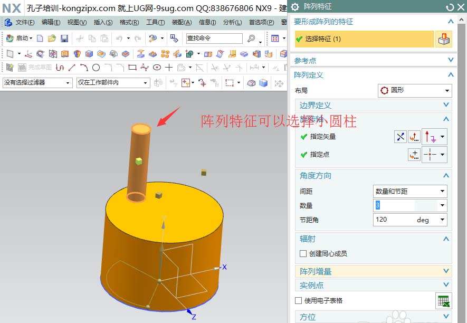
Task: Open the vector dialog icon
Action: tap(414, 137)
